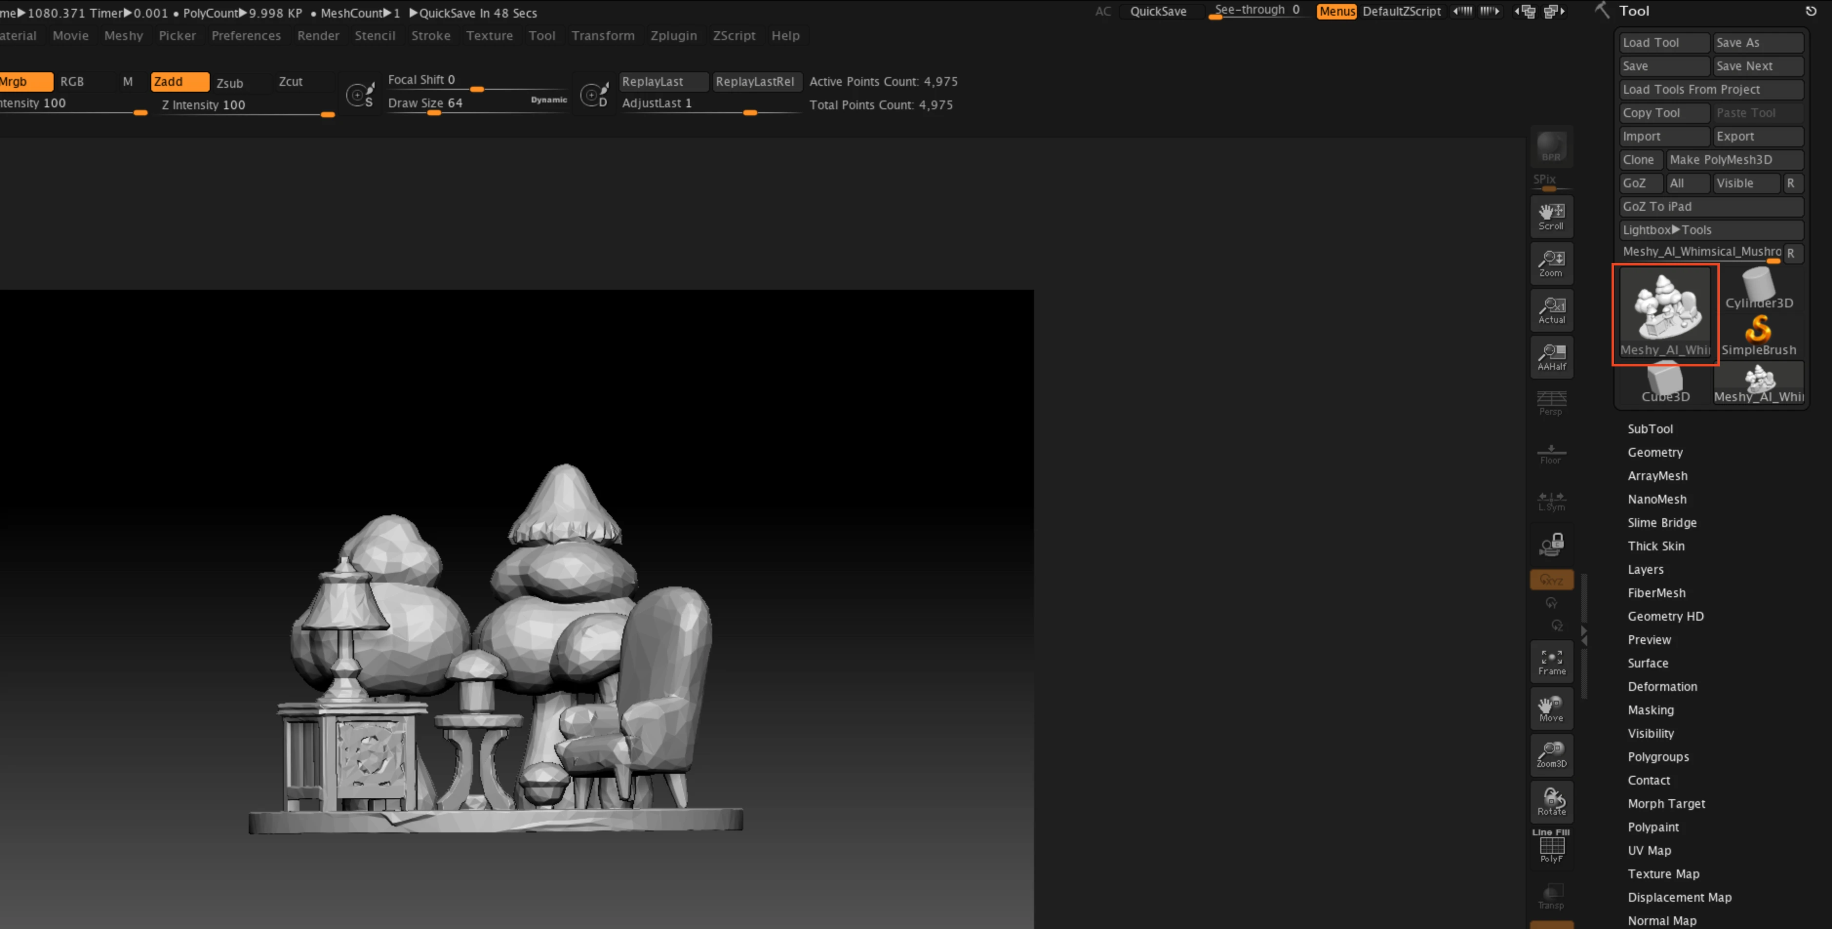This screenshot has width=1832, height=929.
Task: Open the Help menu
Action: click(785, 36)
